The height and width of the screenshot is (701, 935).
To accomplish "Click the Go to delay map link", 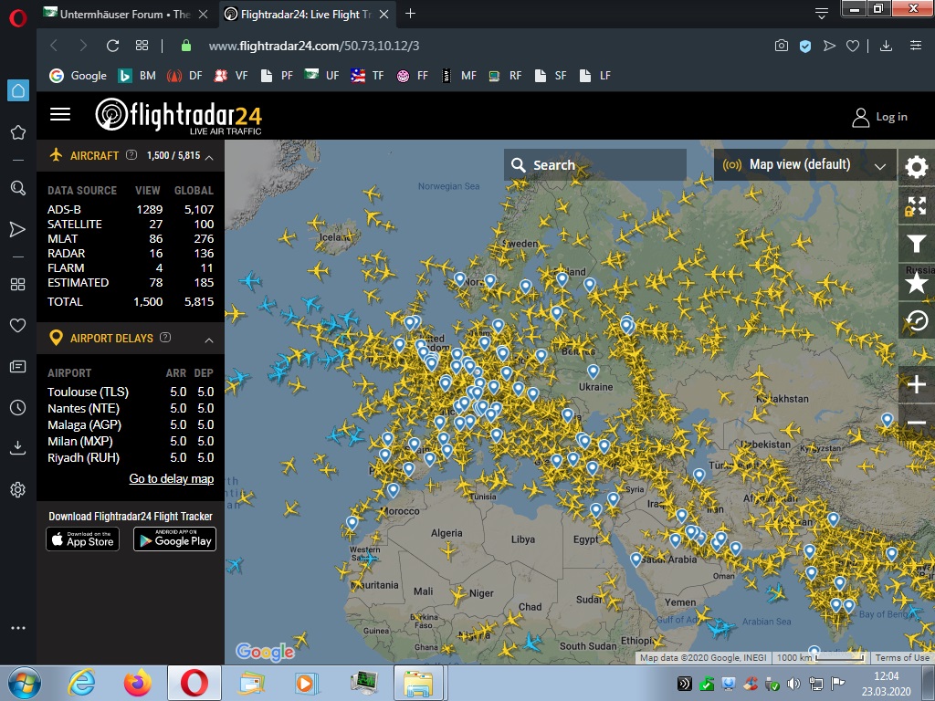I will pos(171,479).
